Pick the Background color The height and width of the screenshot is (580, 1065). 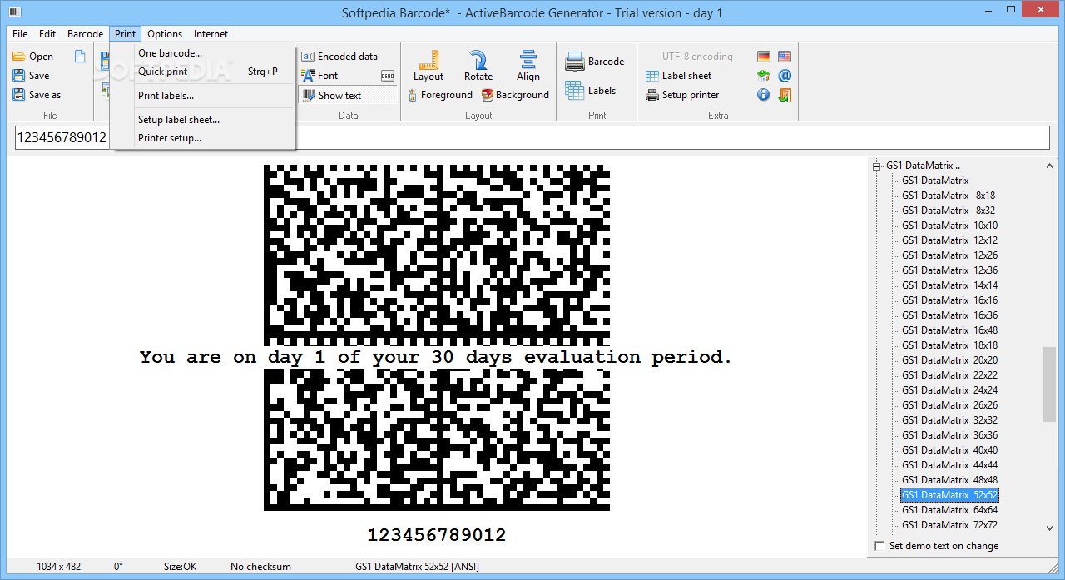point(515,95)
